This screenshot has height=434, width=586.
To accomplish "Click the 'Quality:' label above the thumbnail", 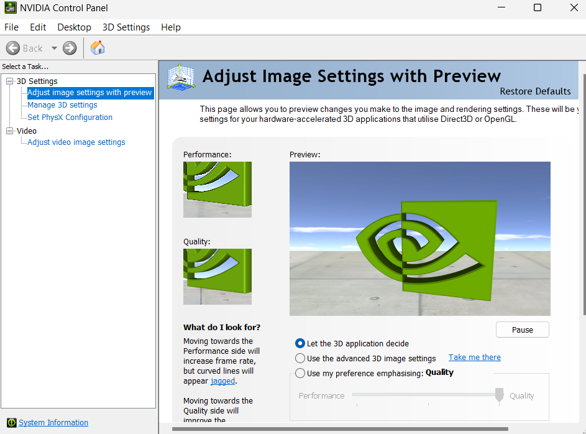I will [196, 241].
